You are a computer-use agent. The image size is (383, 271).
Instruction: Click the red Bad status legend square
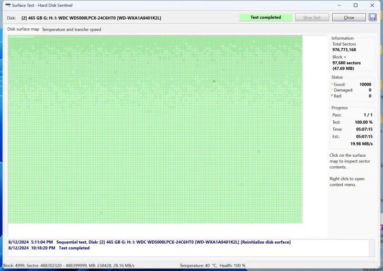[332, 96]
